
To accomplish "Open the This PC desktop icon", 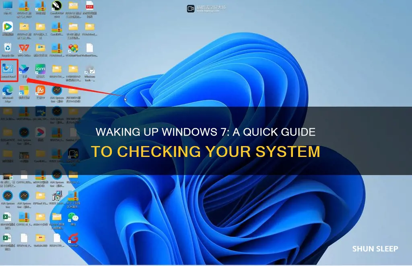I will point(8,8).
